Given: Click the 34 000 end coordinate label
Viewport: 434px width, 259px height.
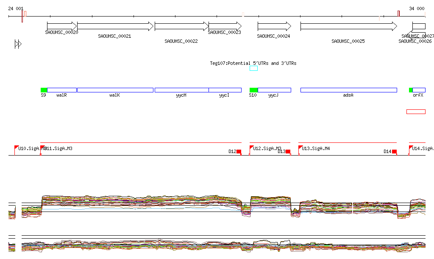Looking at the screenshot, I should click(x=417, y=8).
